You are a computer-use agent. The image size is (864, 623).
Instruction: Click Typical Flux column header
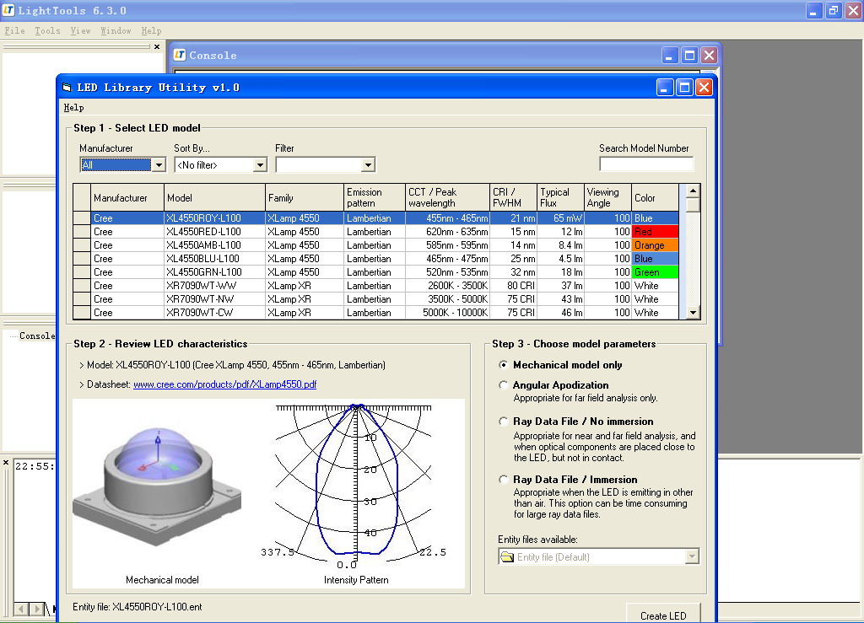point(560,197)
